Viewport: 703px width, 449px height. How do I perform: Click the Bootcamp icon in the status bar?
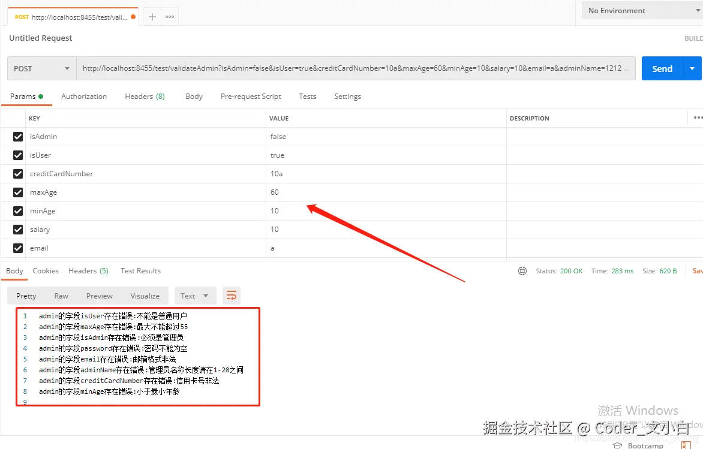[617, 445]
